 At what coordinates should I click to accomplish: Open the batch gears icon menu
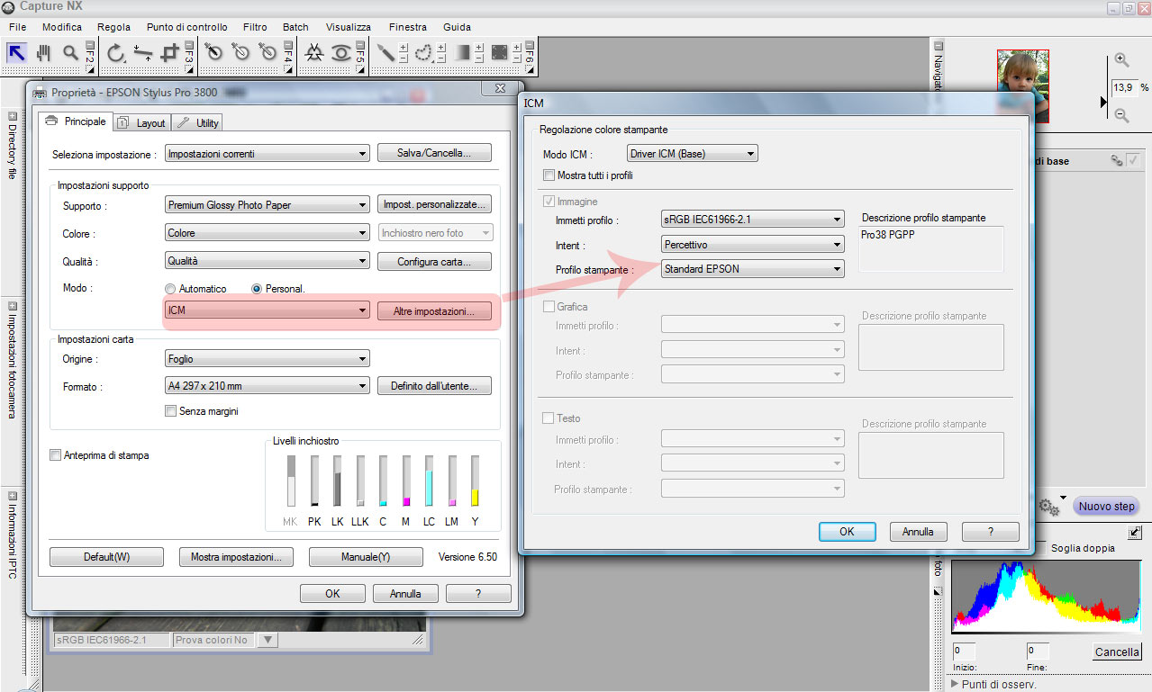1048,507
